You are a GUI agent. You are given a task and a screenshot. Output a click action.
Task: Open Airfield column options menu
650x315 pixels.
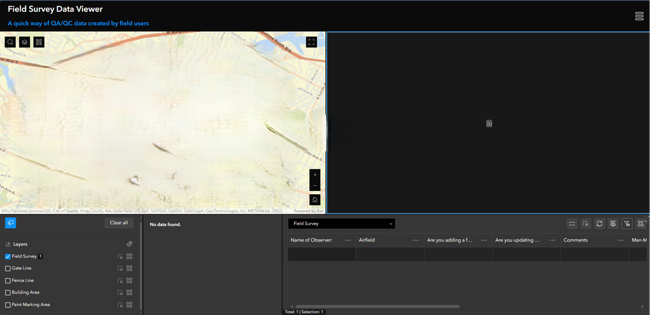pyautogui.click(x=416, y=240)
